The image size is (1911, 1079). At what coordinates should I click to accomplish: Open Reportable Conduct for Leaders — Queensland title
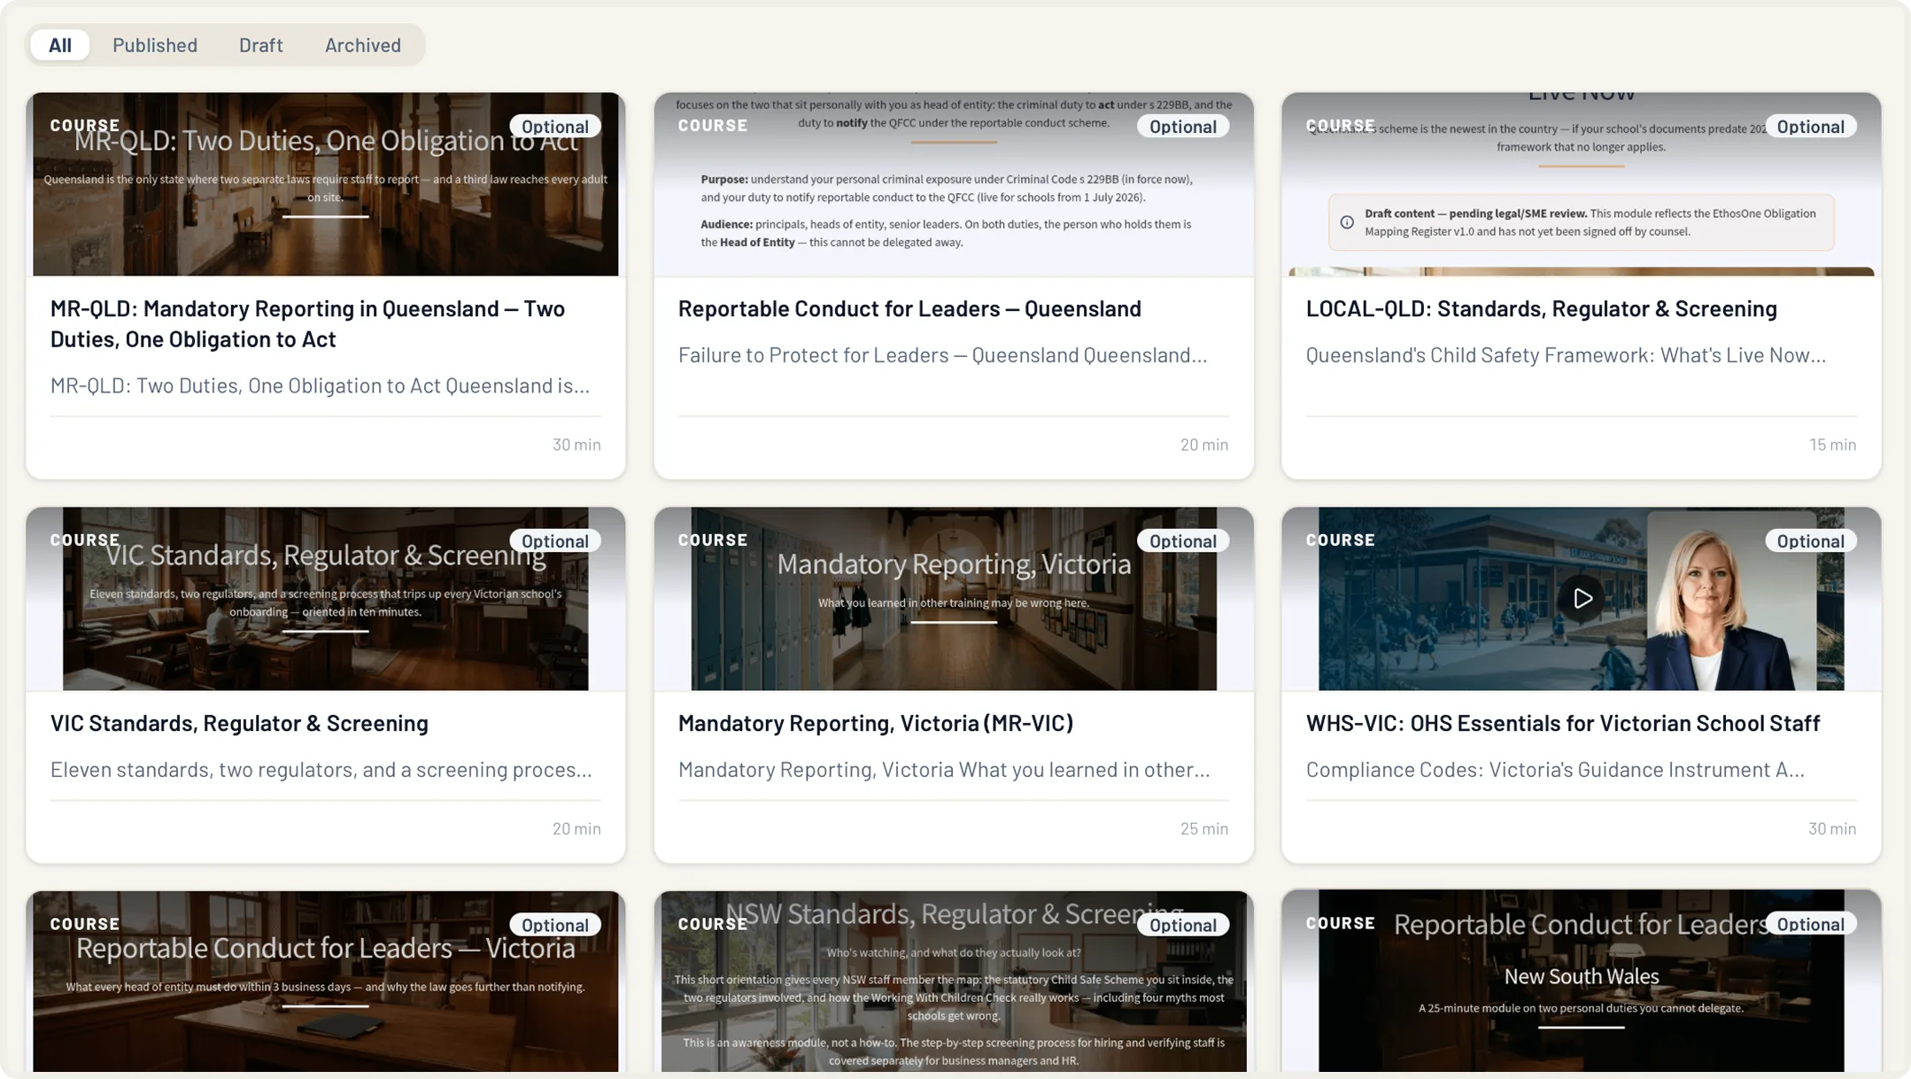(909, 308)
